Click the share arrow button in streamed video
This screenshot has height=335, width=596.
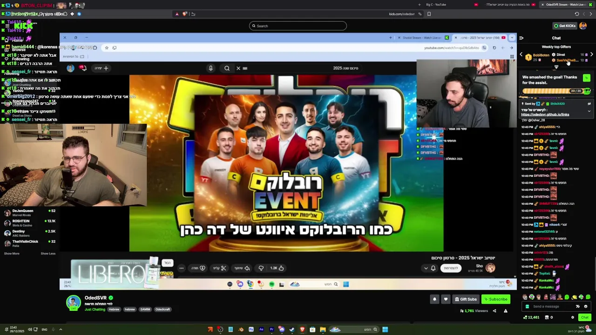point(242,268)
